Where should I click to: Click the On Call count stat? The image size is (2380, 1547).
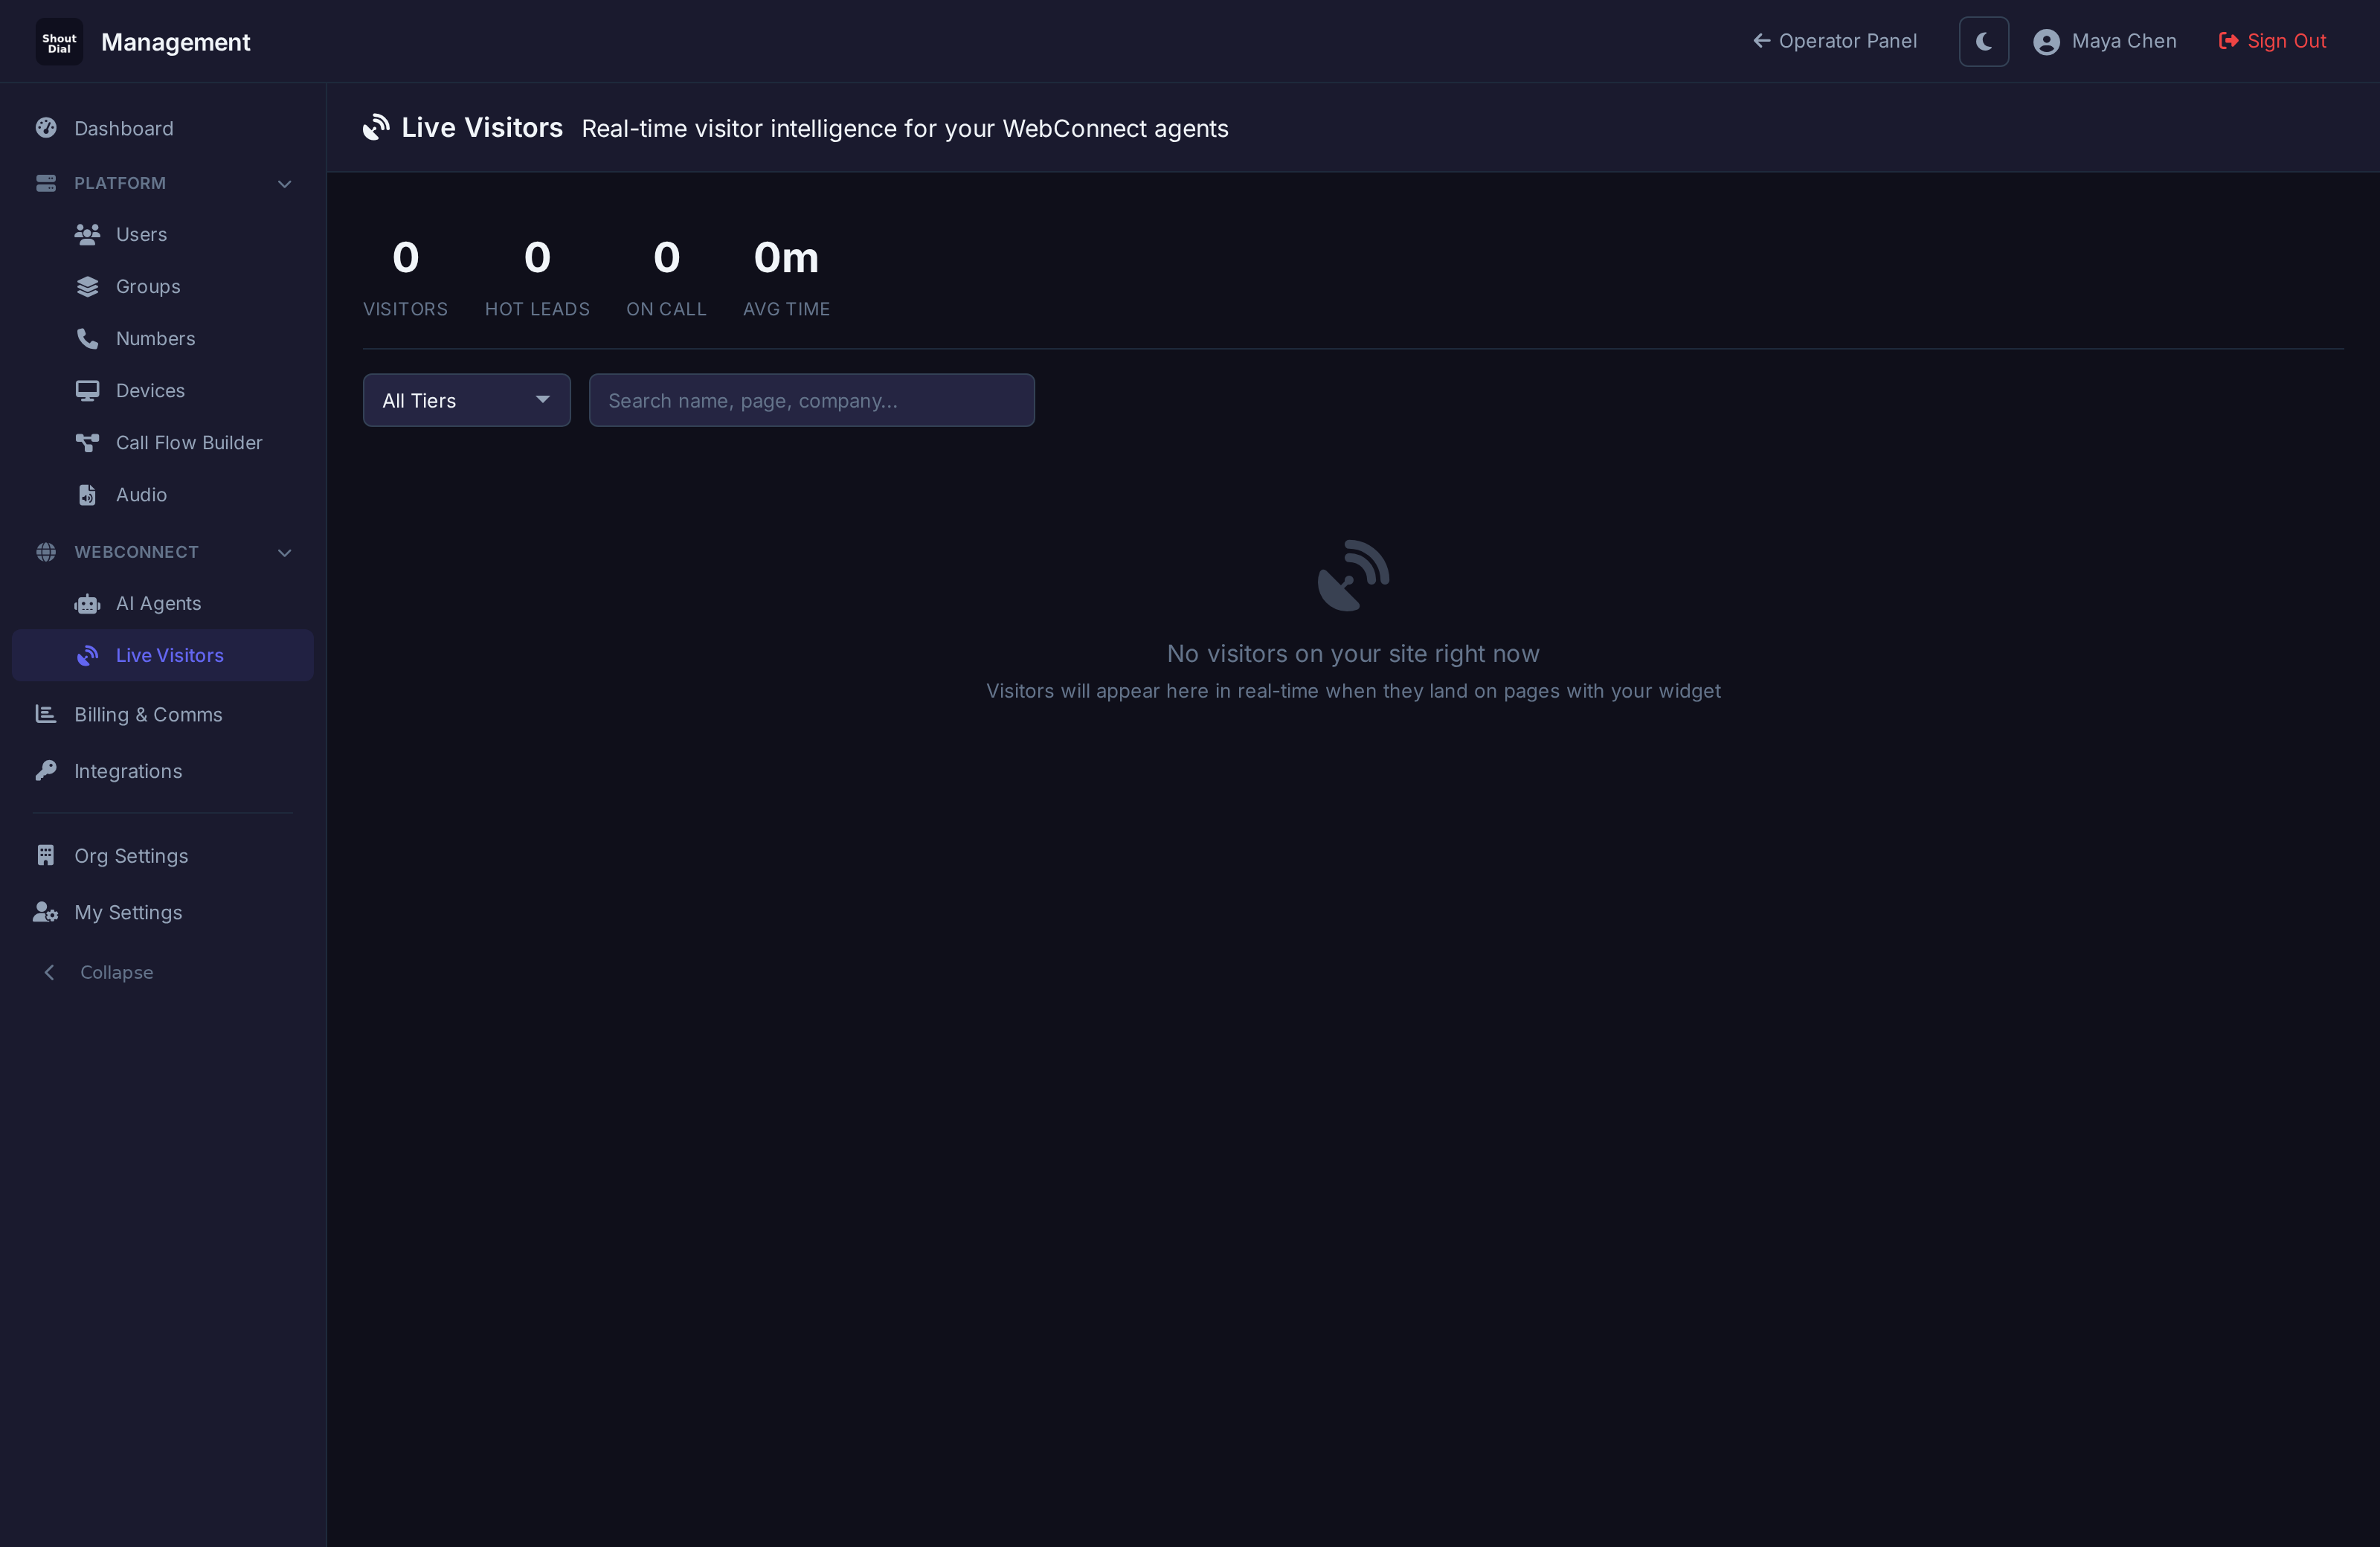[666, 277]
